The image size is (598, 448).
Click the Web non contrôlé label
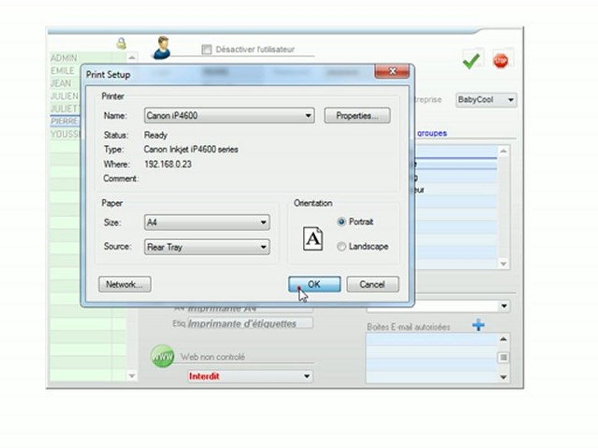pyautogui.click(x=213, y=357)
